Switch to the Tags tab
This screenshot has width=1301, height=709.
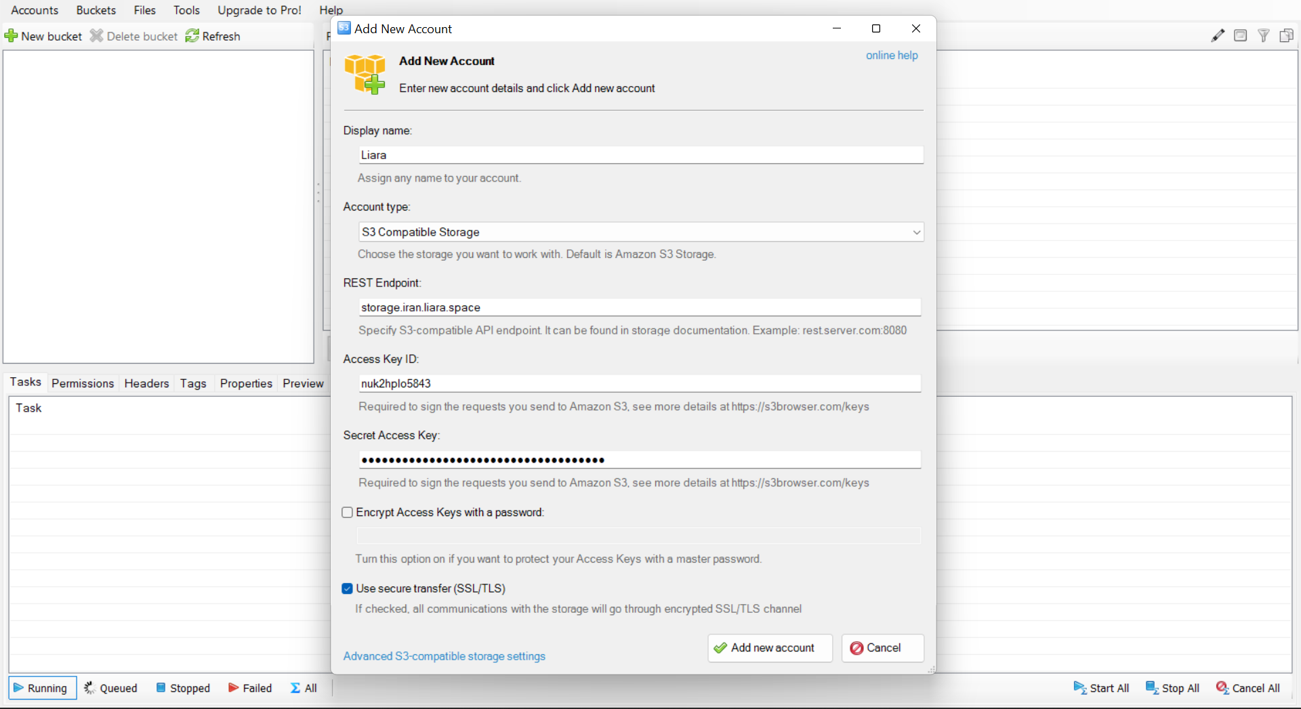point(193,383)
